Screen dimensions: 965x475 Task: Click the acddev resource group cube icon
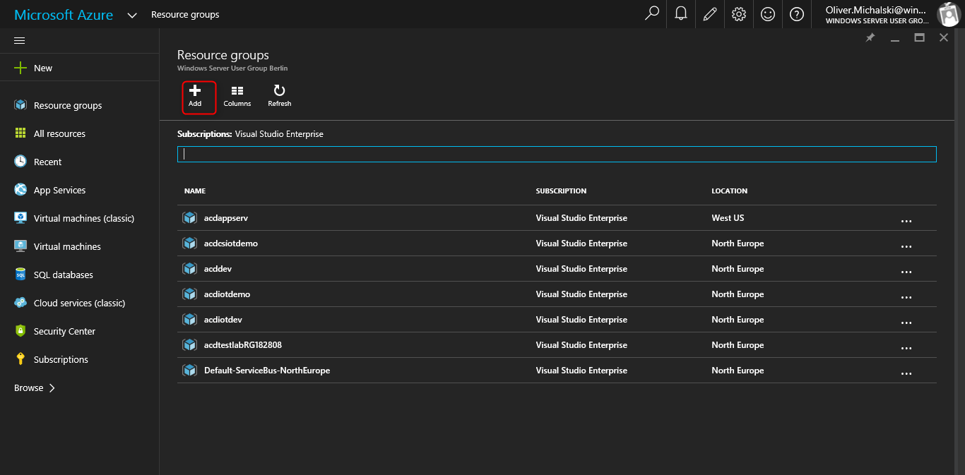point(189,269)
